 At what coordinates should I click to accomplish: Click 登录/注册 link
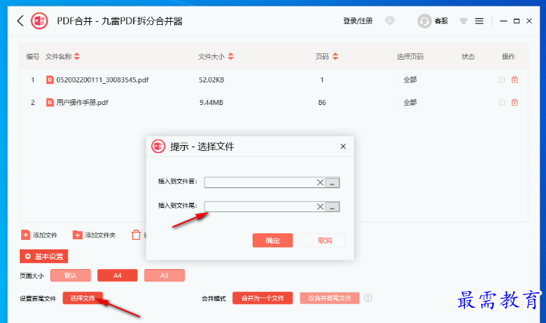[x=358, y=21]
